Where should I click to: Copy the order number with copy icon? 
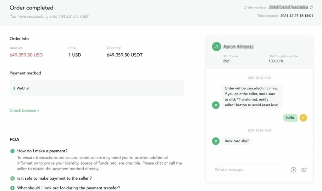(311, 7)
